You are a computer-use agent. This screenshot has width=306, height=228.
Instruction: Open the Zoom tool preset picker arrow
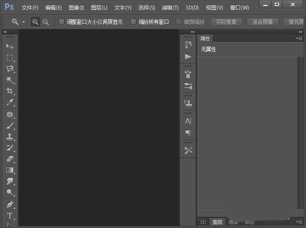pos(24,22)
